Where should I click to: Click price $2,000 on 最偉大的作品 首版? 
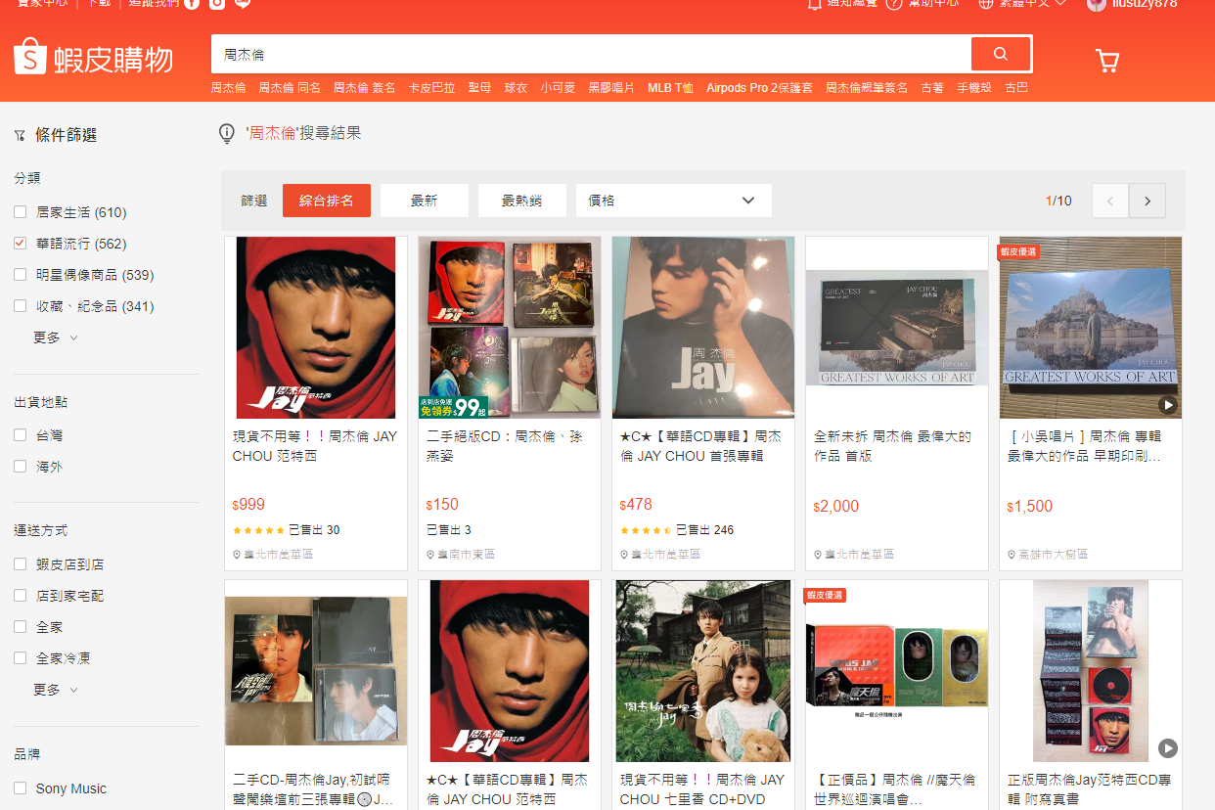coord(836,507)
